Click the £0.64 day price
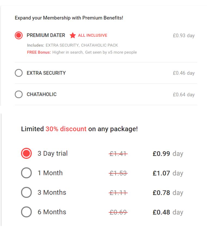 coord(184,95)
